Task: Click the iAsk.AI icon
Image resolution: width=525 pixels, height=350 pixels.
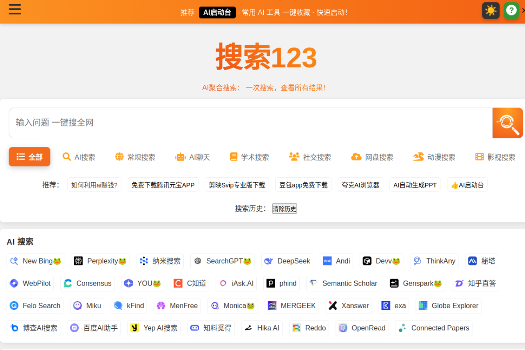Action: click(223, 283)
